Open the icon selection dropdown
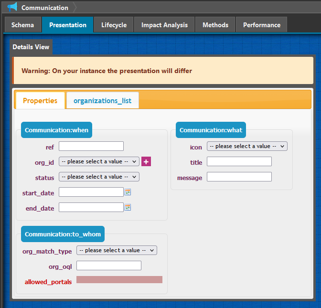 (x=247, y=146)
